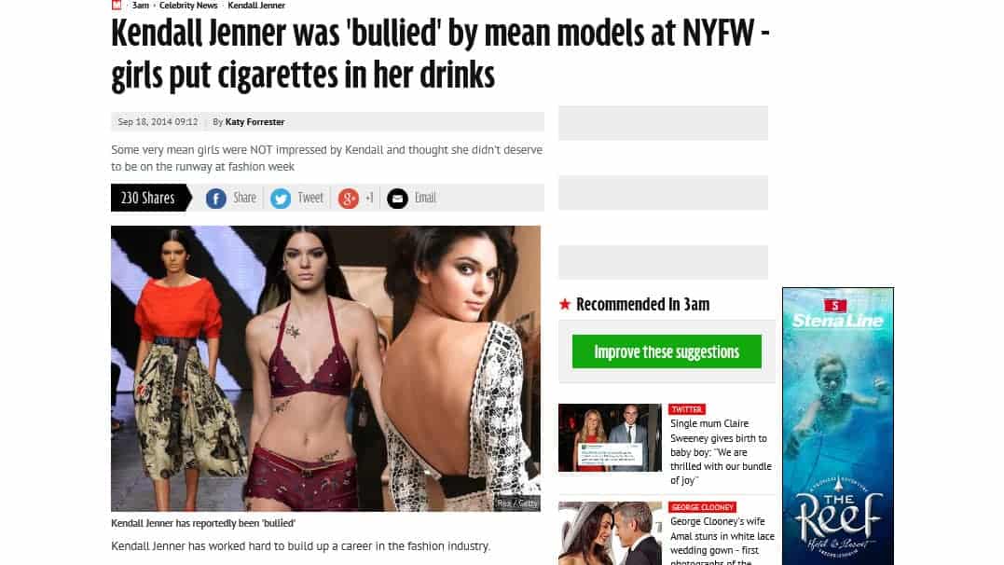Click the GEORGE CLOONEY tag label
The width and height of the screenshot is (1004, 565).
[702, 506]
